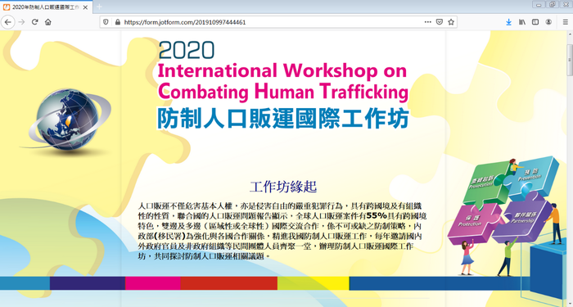
Task: Click the globe logo image
Action: [x=66, y=120]
